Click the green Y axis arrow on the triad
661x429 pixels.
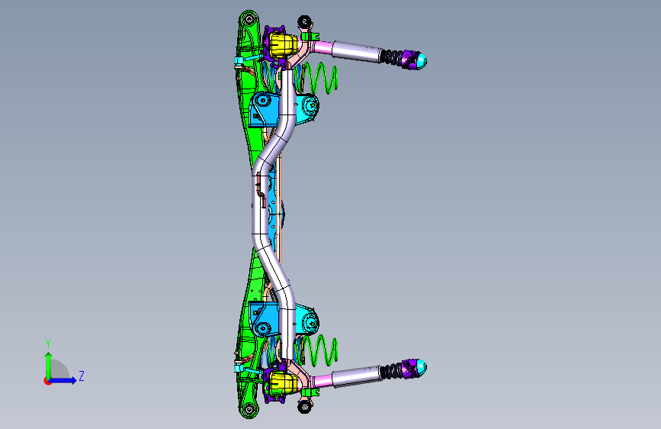[49, 365]
